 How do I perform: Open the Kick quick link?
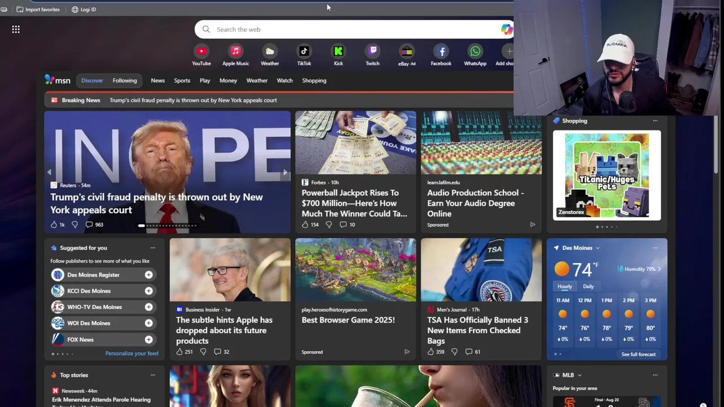[338, 55]
